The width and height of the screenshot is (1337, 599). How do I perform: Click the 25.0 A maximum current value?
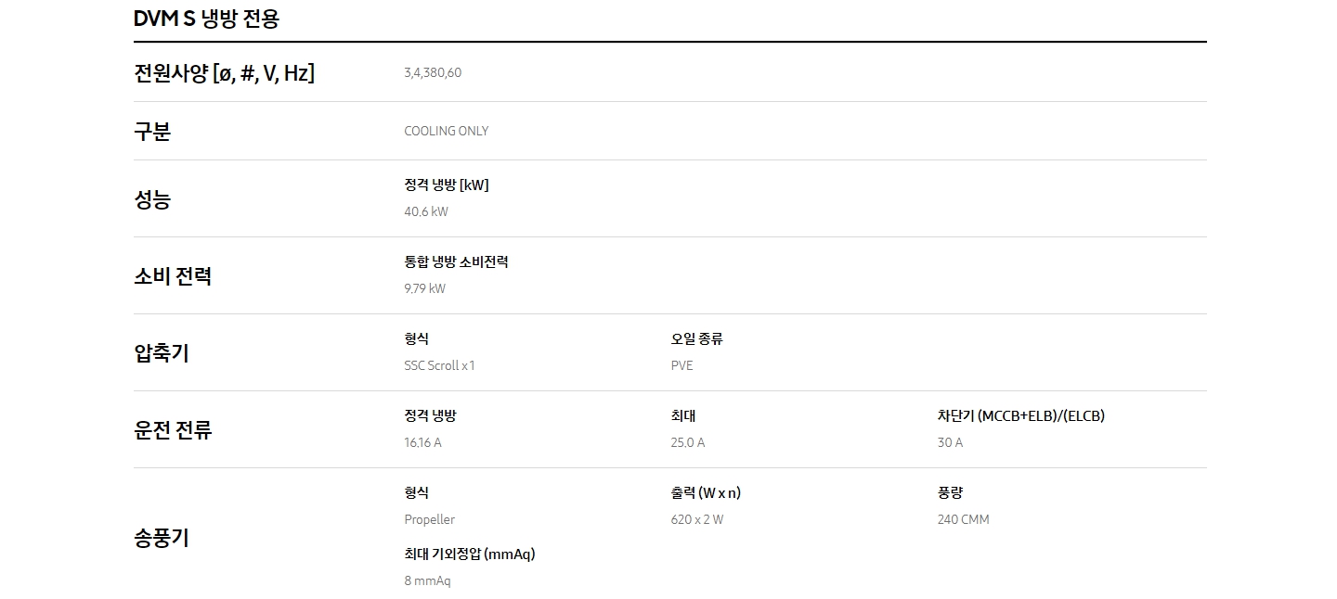[x=688, y=442]
